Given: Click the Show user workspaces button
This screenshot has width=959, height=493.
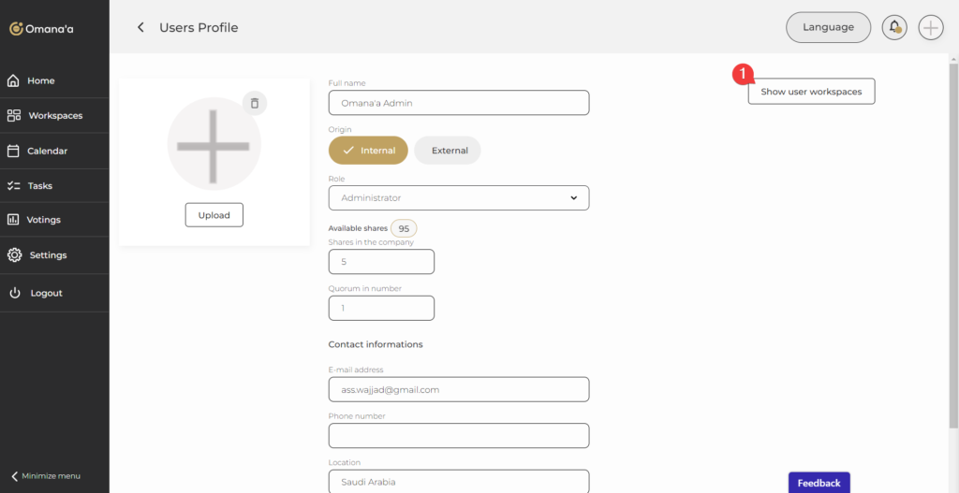Looking at the screenshot, I should pos(811,92).
